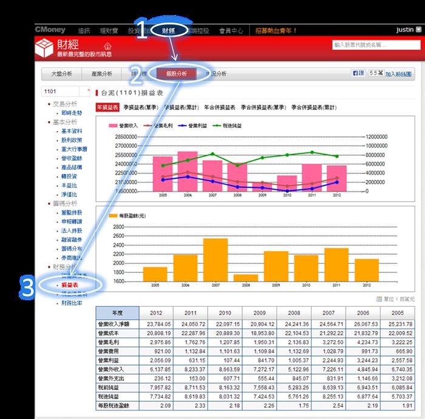Toggle 營業收入 pink legend item
Screen dimensions: 425x419
point(123,126)
